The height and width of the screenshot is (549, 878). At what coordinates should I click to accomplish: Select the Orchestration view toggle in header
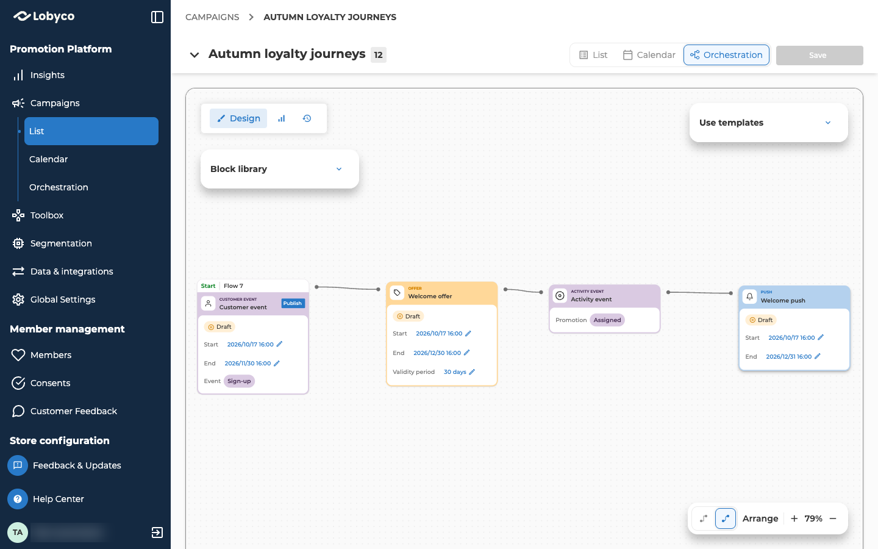(x=726, y=55)
